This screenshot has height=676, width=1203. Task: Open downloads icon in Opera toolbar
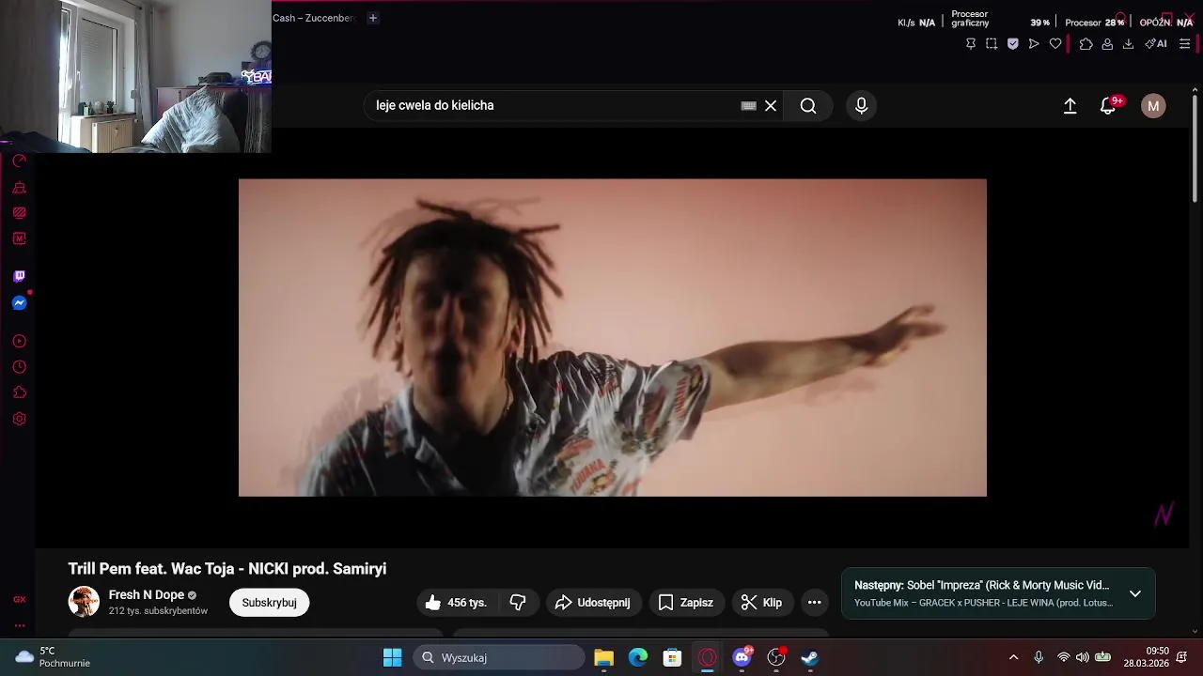tap(1128, 43)
